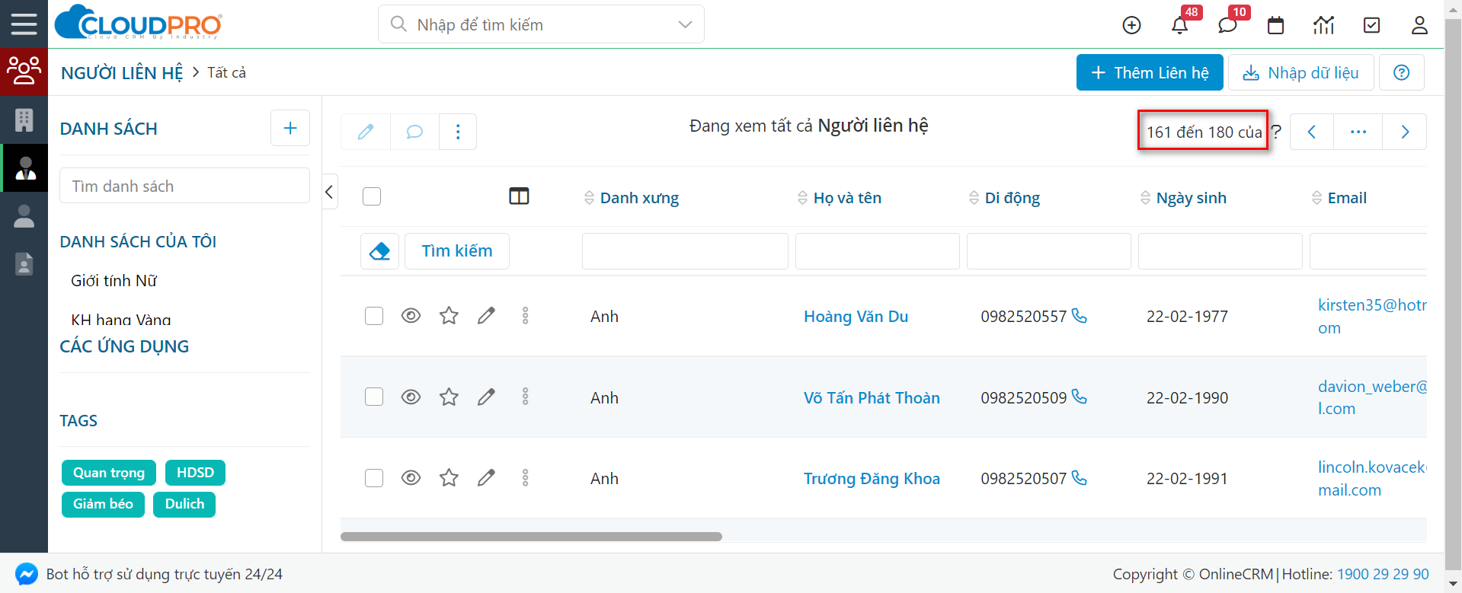The height and width of the screenshot is (593, 1462).
Task: Open the column layout settings icon
Action: point(519,196)
